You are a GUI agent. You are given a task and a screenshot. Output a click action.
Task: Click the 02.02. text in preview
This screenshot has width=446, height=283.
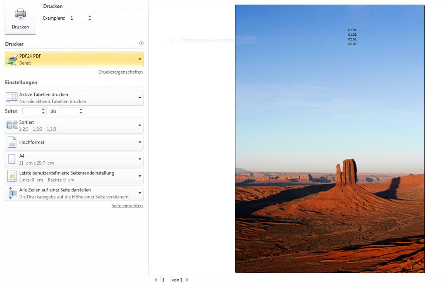coord(352,44)
